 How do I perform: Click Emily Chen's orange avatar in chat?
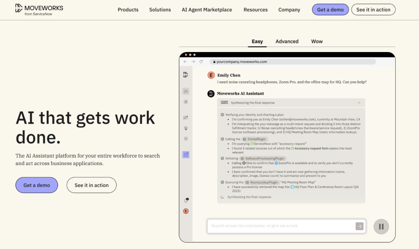[x=211, y=75]
